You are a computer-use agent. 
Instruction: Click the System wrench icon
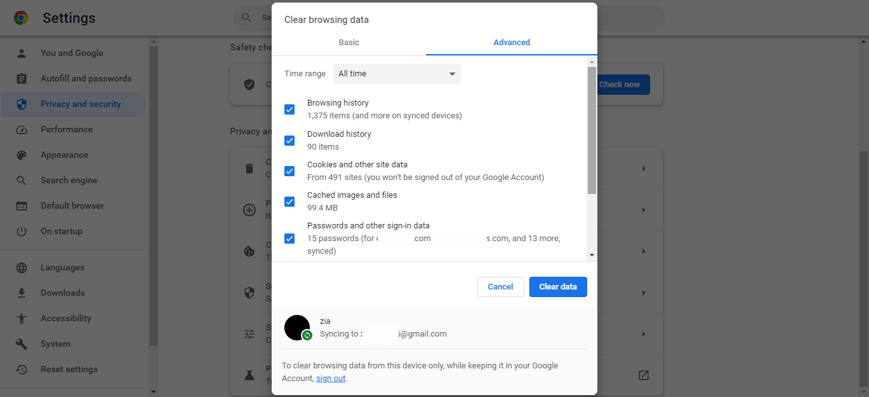click(x=22, y=344)
